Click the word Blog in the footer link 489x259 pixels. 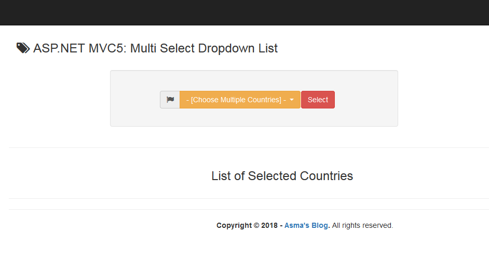click(320, 225)
